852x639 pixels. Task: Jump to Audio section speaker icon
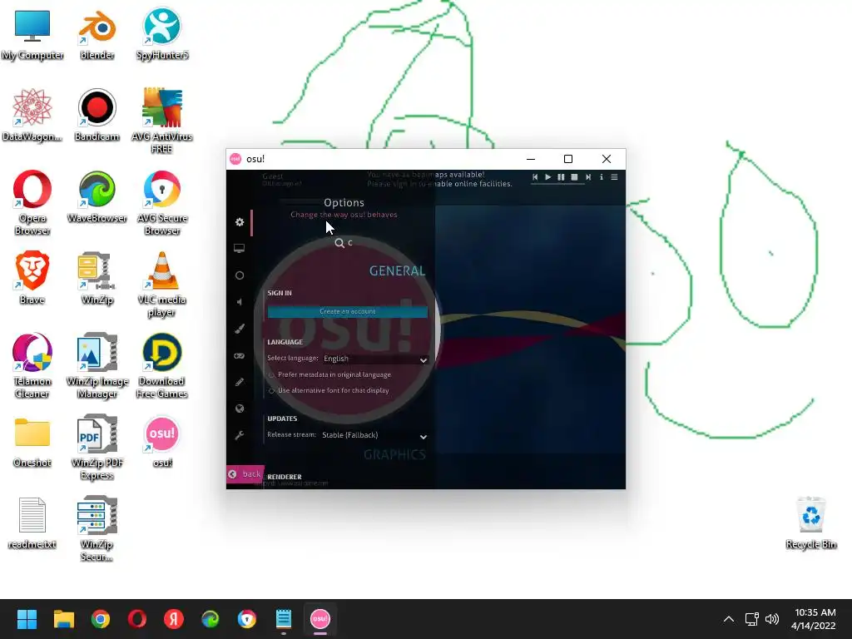(239, 302)
